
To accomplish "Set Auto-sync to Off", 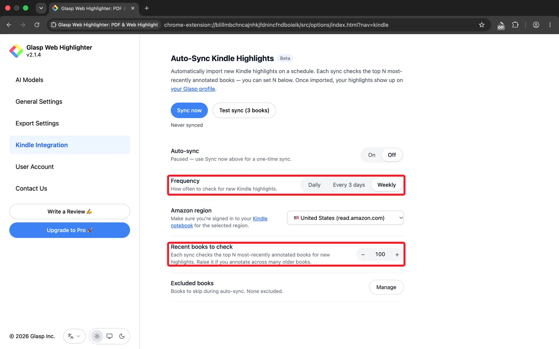I will click(392, 155).
